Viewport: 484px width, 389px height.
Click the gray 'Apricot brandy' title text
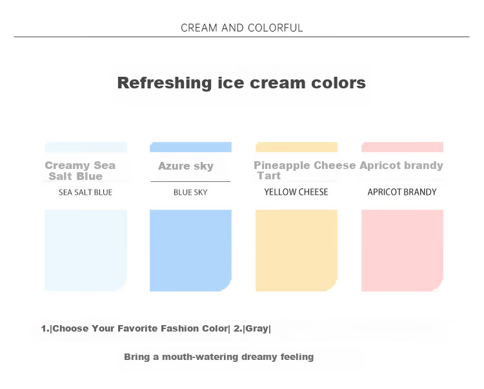point(401,165)
